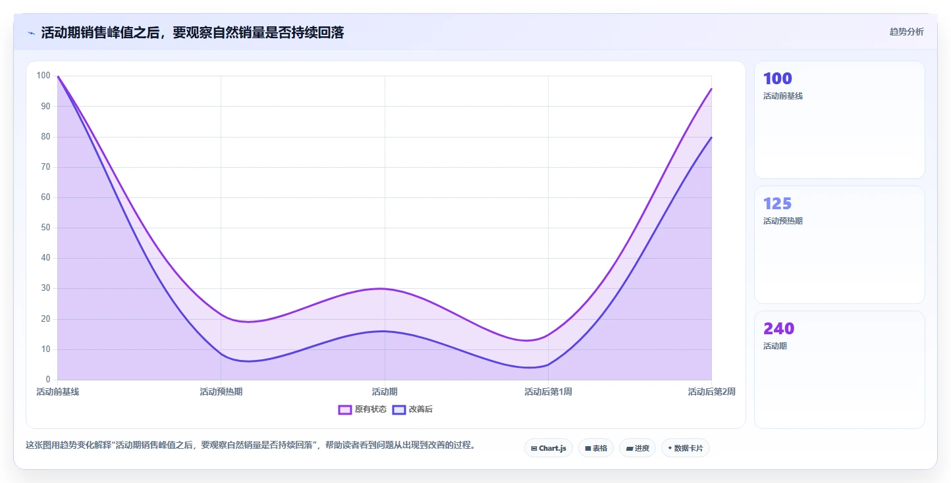Click y-axis tick label 10
The width and height of the screenshot is (951, 483).
tap(45, 349)
